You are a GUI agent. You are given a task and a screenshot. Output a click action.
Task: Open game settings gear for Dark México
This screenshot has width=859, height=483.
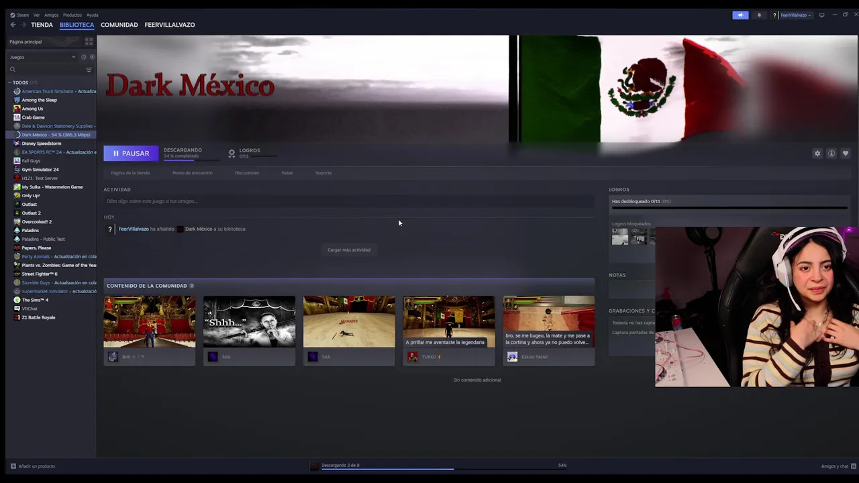click(817, 154)
